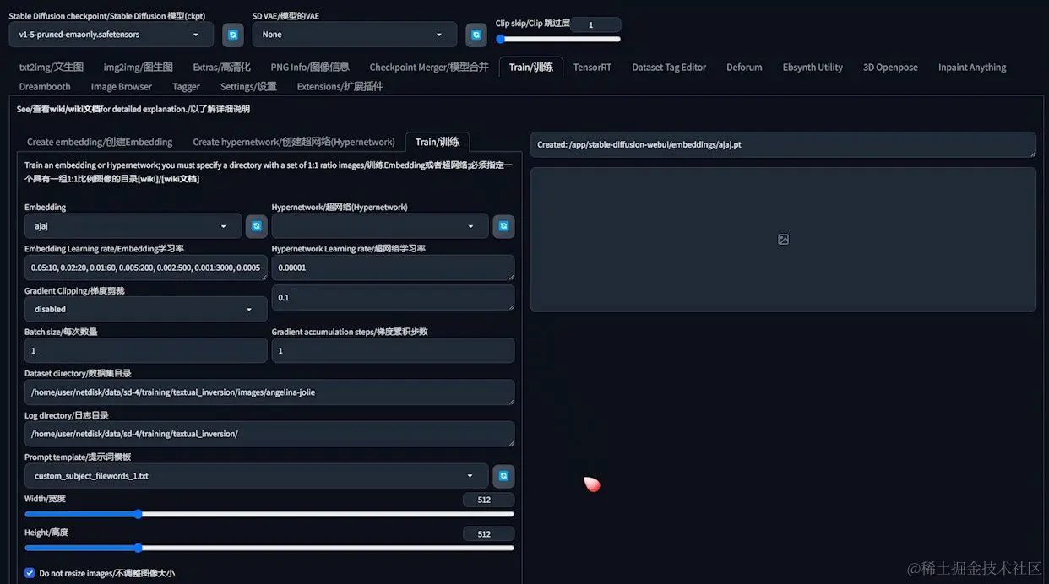Open the 3D Openpose tab
The height and width of the screenshot is (584, 1049).
890,68
